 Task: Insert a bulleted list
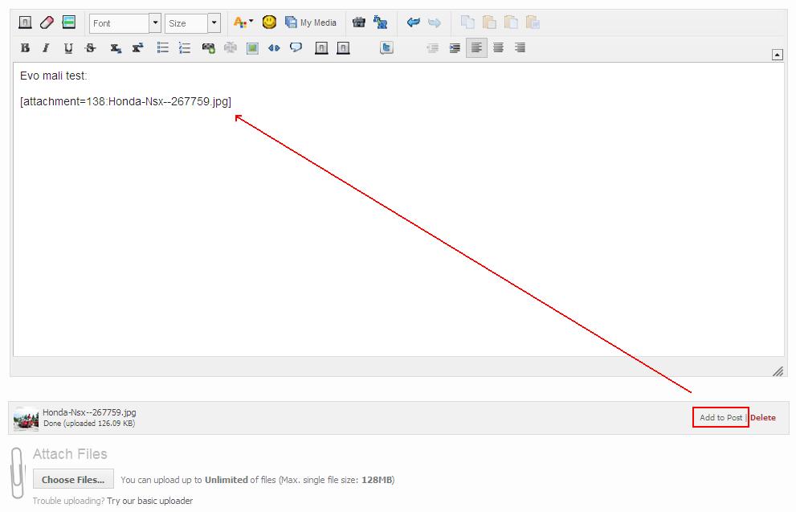[x=162, y=48]
